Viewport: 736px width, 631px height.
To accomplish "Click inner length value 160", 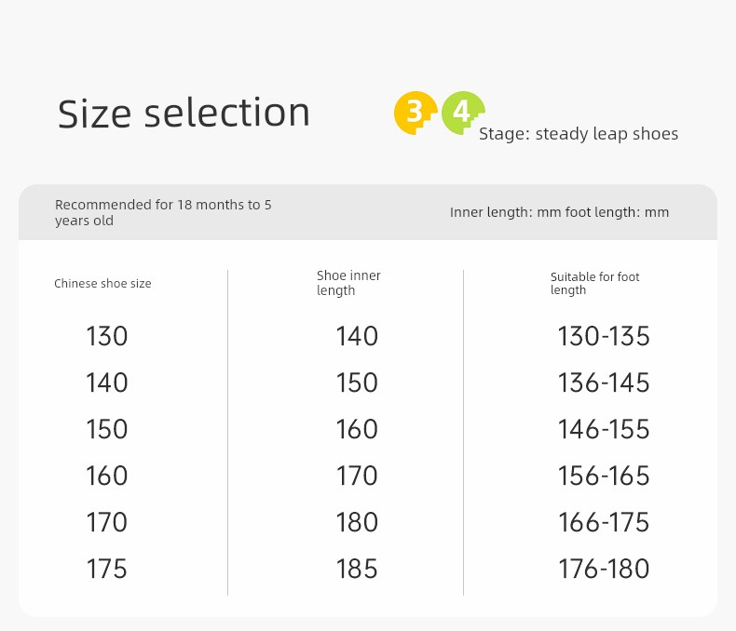I will click(x=357, y=429).
